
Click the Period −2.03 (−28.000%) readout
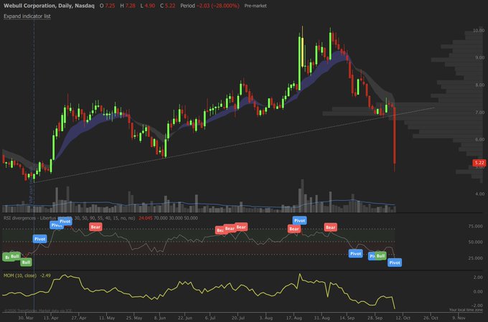click(210, 6)
